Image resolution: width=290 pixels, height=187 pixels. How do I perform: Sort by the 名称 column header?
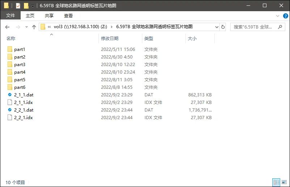pyautogui.click(x=11, y=38)
